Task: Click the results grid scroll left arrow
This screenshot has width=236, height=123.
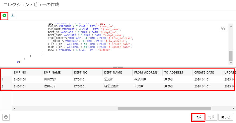Action: coord(14,108)
